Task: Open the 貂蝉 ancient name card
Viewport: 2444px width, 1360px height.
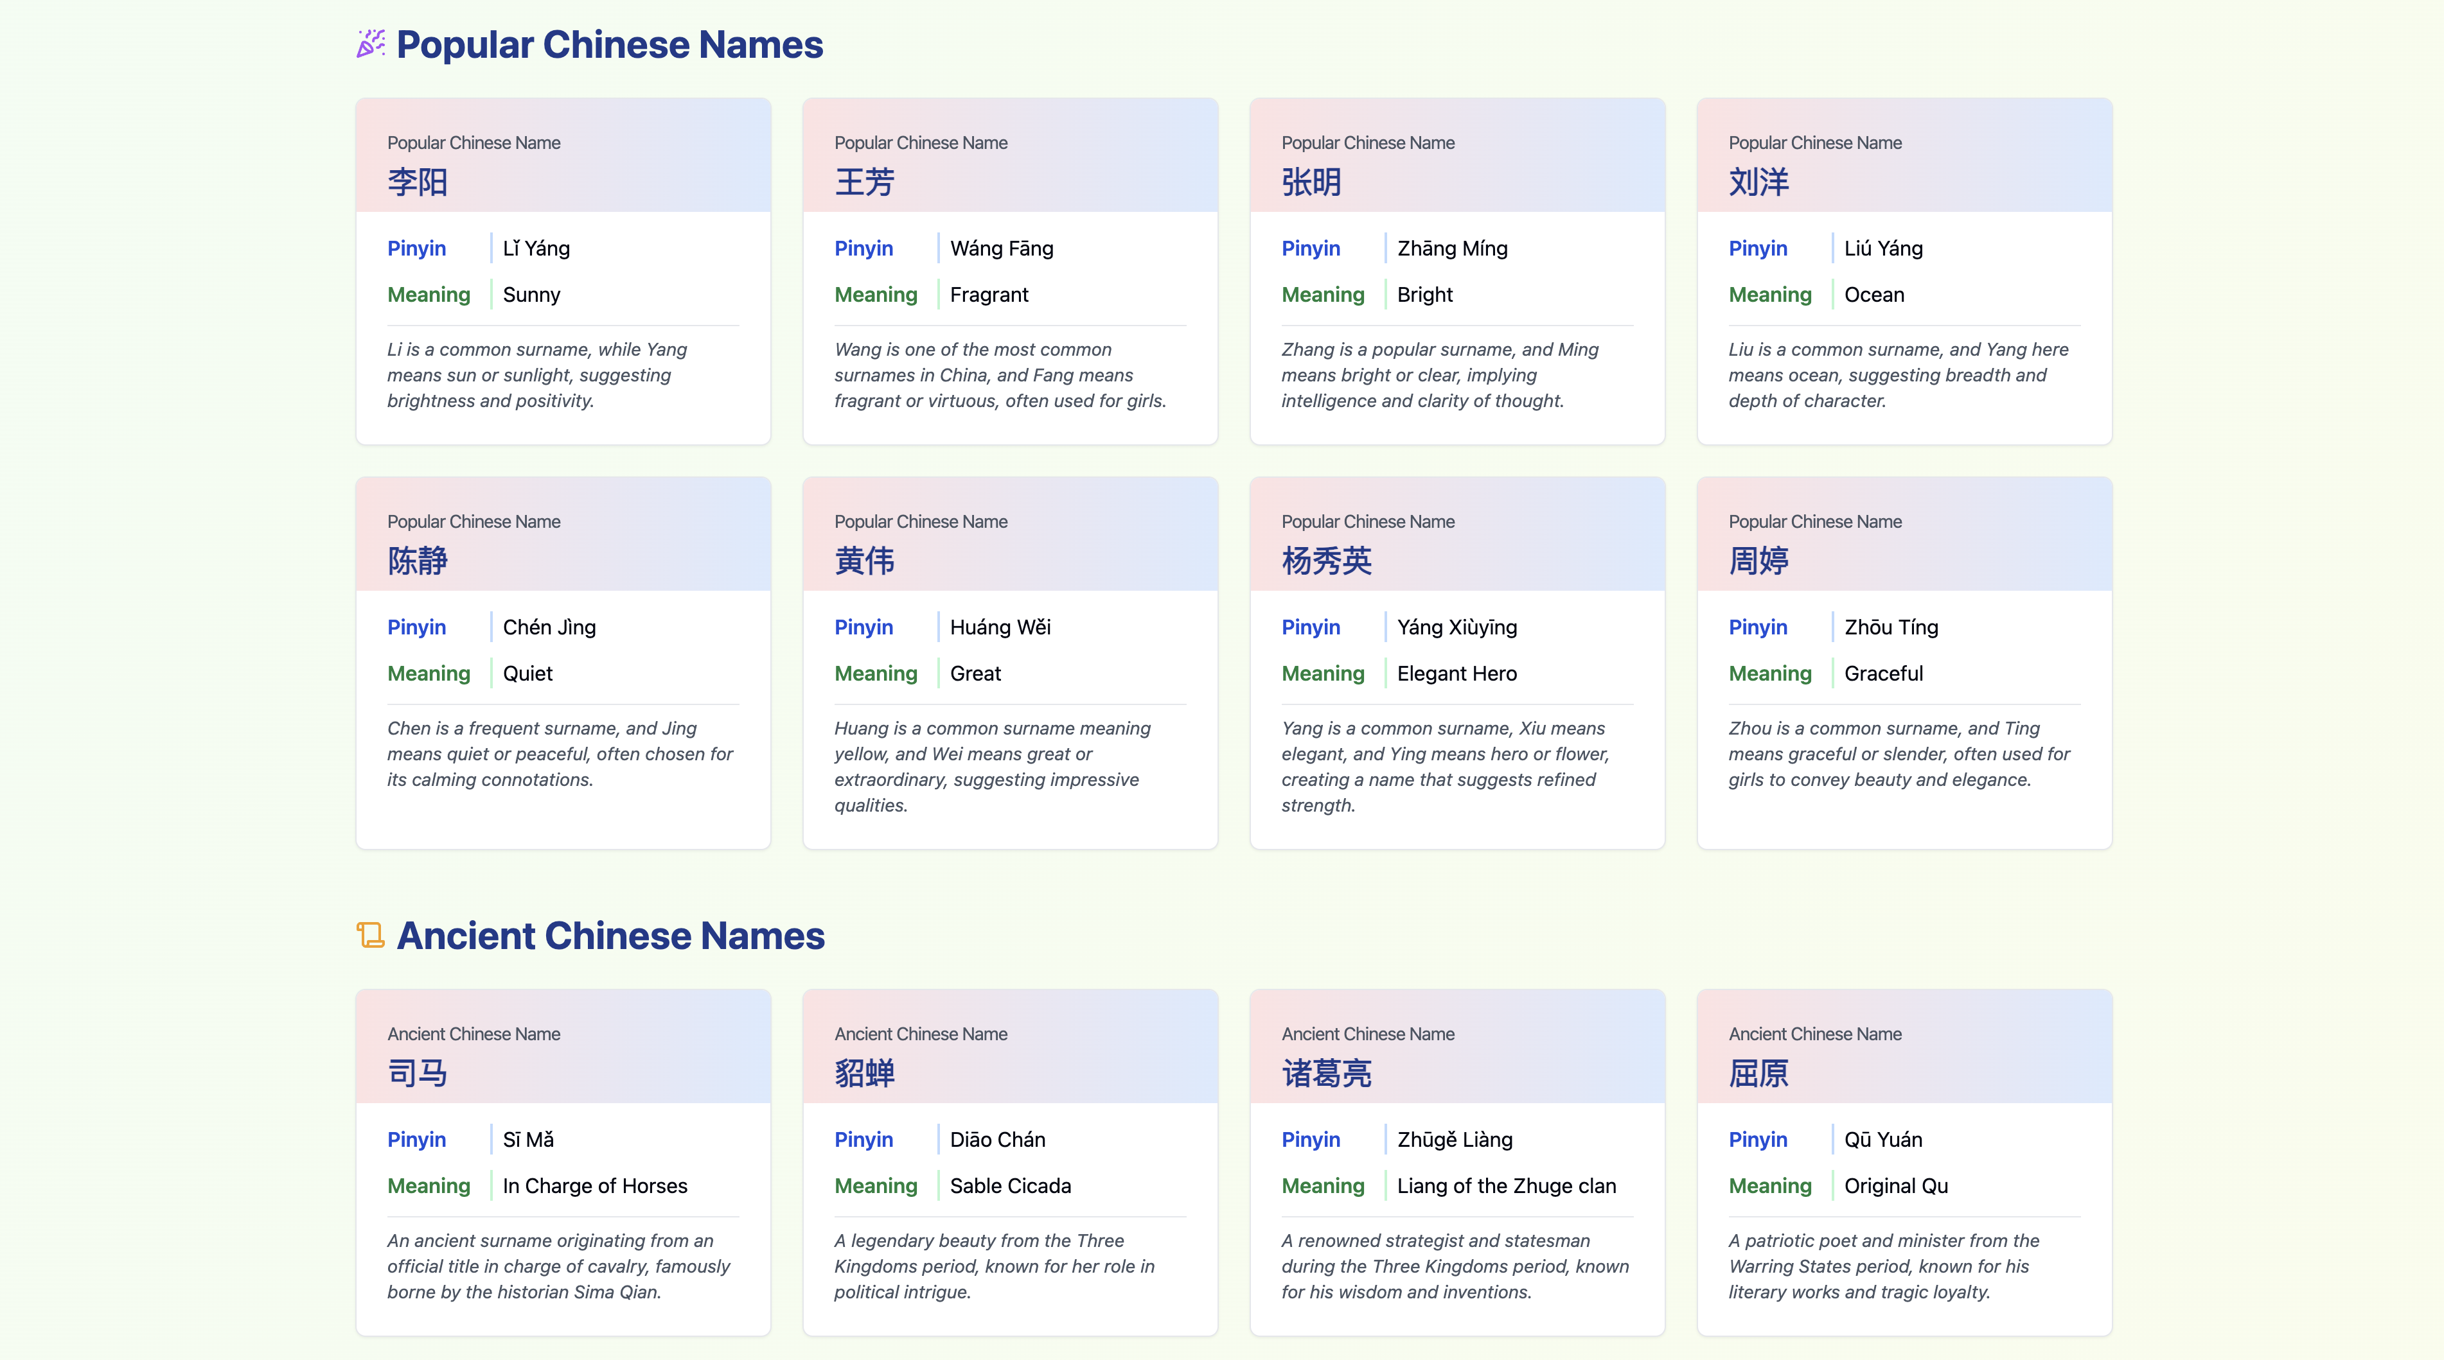Action: click(x=864, y=1072)
